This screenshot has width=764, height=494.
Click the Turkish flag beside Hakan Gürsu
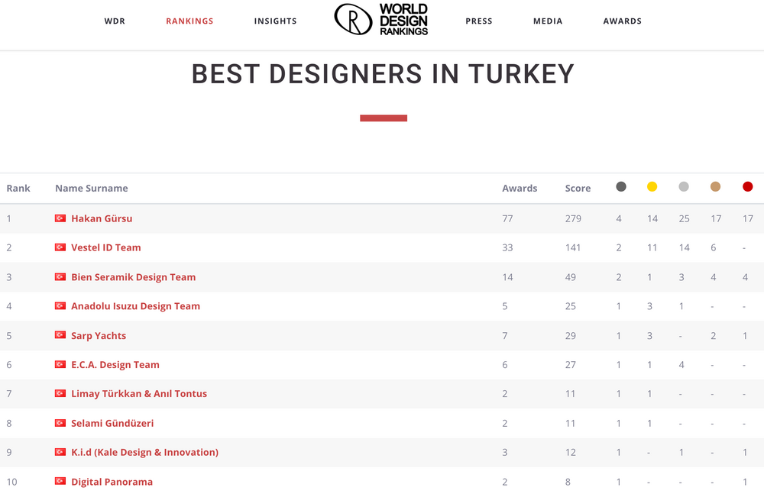(x=60, y=218)
